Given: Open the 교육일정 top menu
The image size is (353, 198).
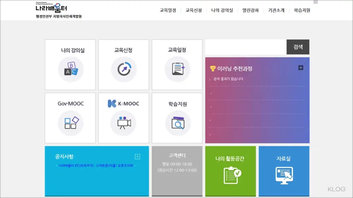Looking at the screenshot, I should [x=168, y=10].
